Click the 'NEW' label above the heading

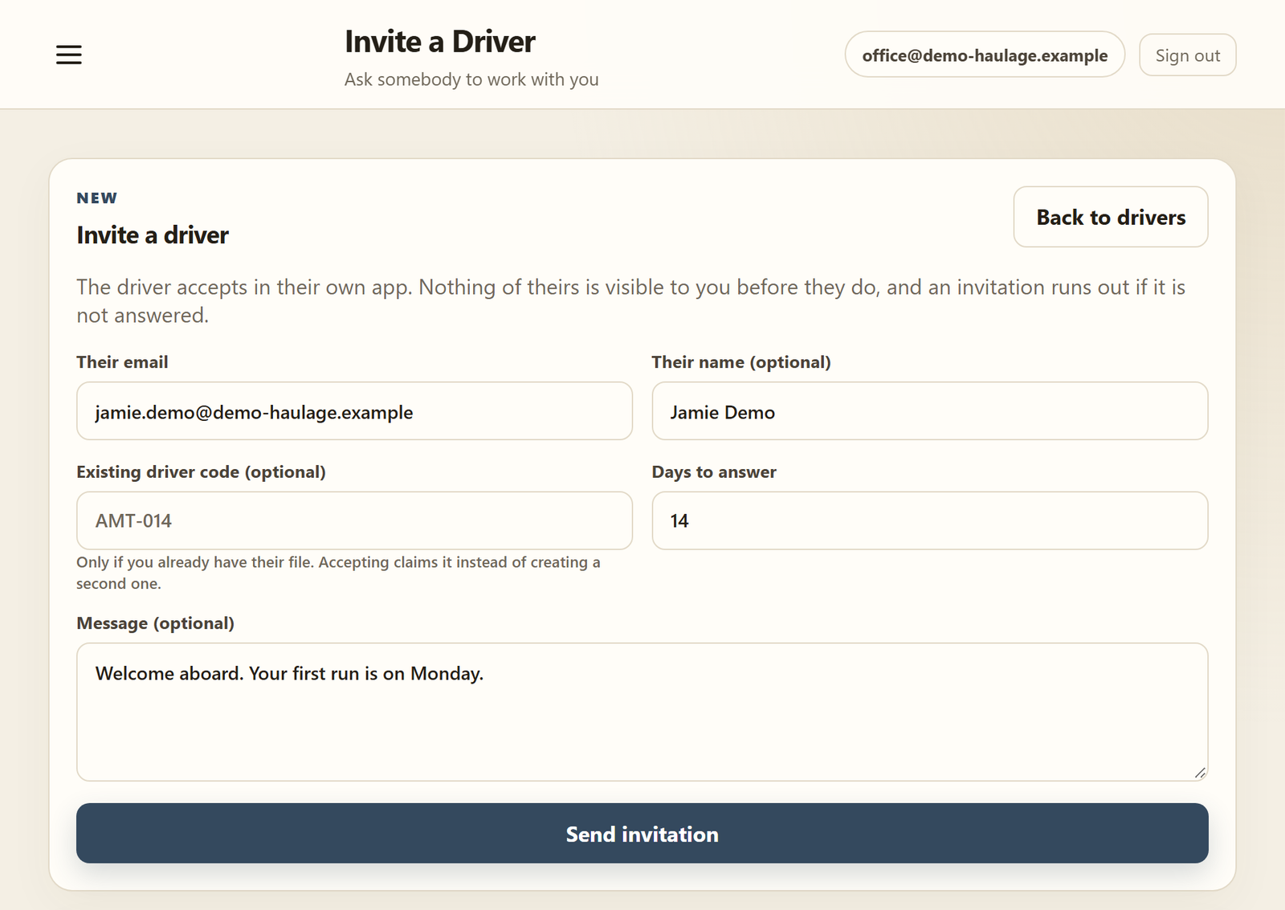[x=97, y=198]
